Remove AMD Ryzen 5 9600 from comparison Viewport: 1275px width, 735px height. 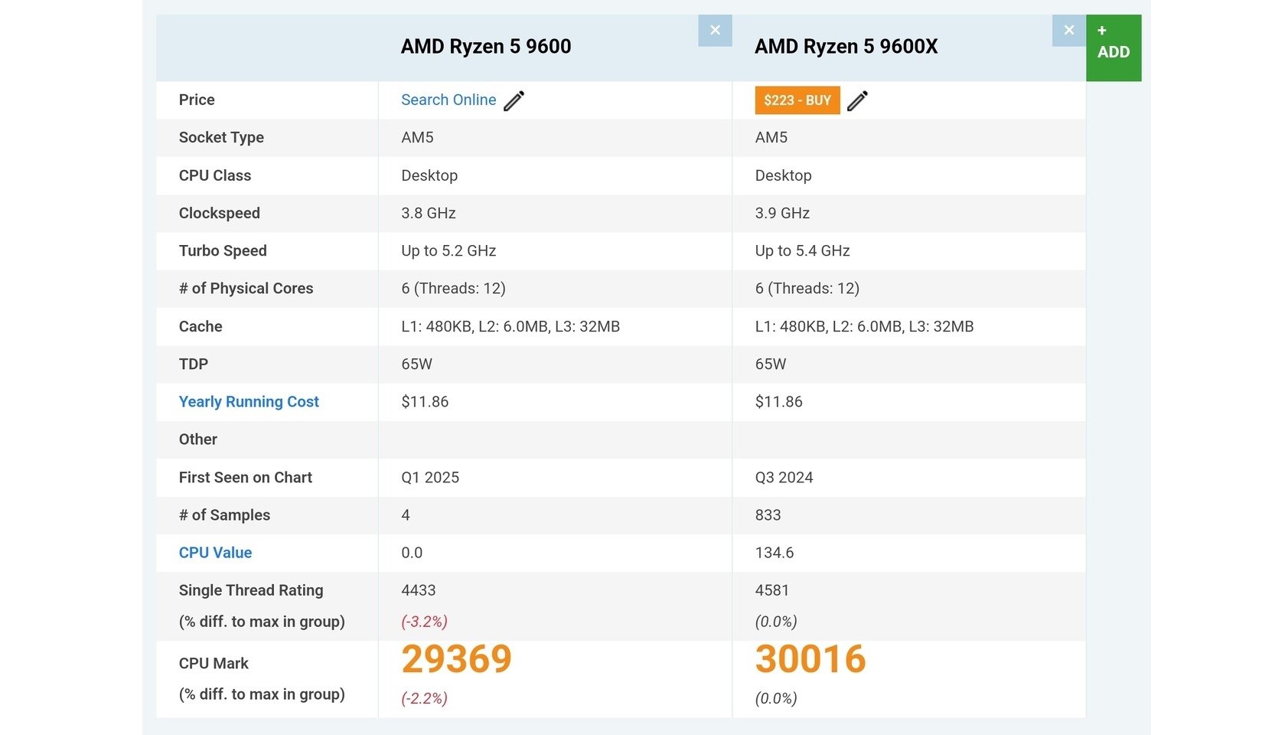pyautogui.click(x=715, y=31)
